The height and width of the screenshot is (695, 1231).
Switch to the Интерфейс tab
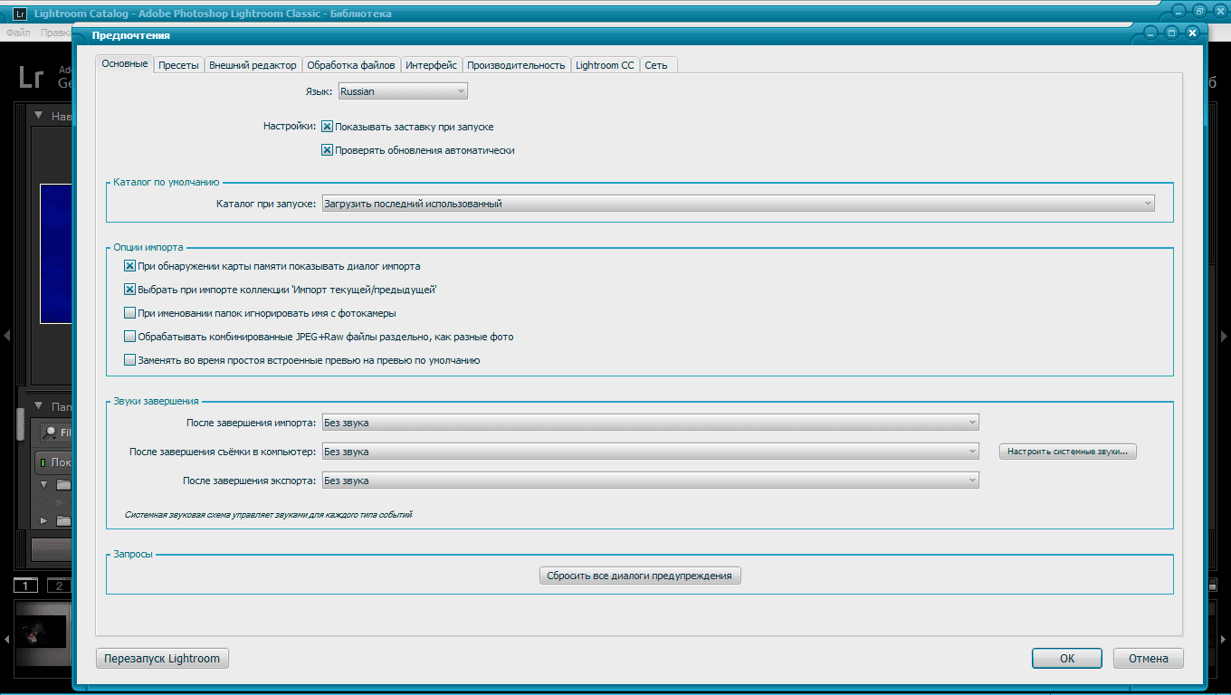tap(432, 65)
